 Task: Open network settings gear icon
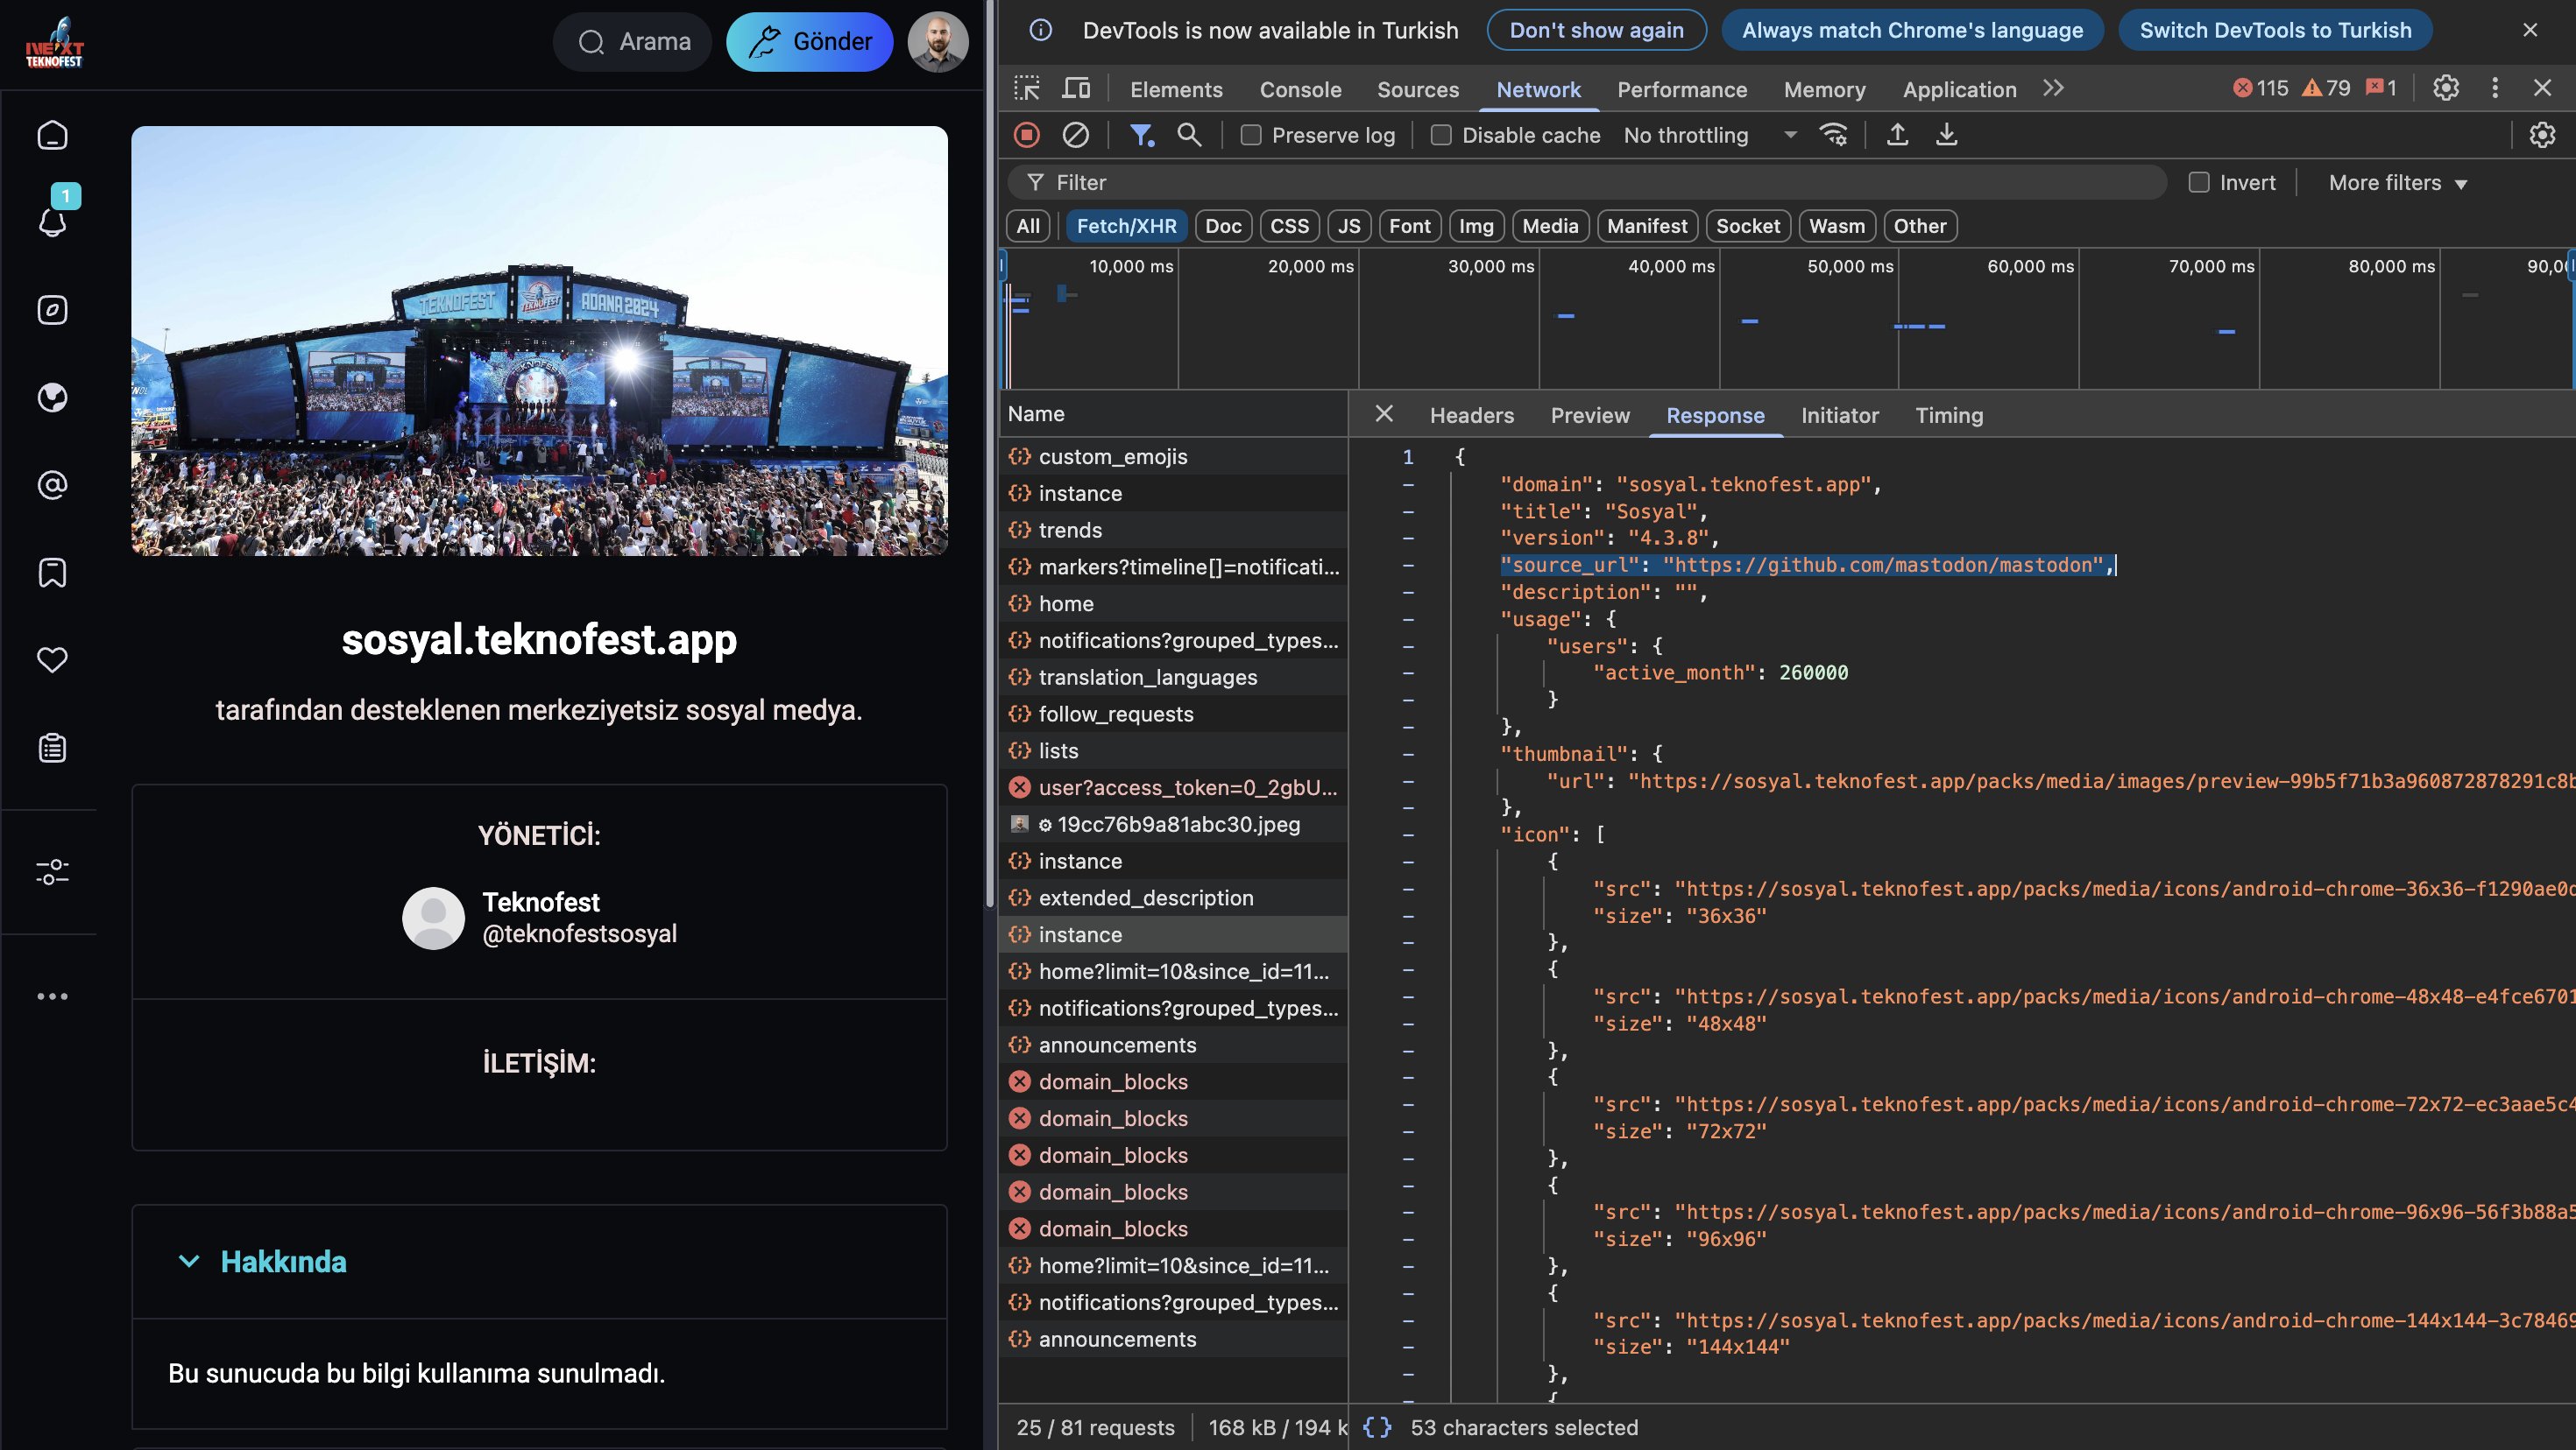2542,135
